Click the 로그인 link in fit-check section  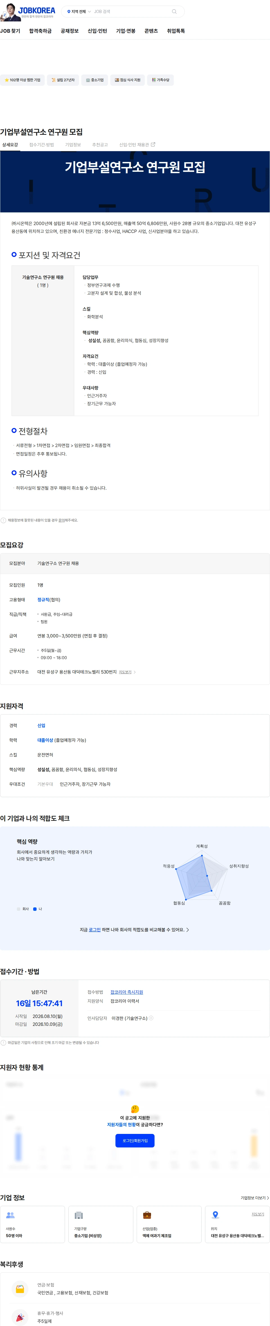(x=94, y=930)
